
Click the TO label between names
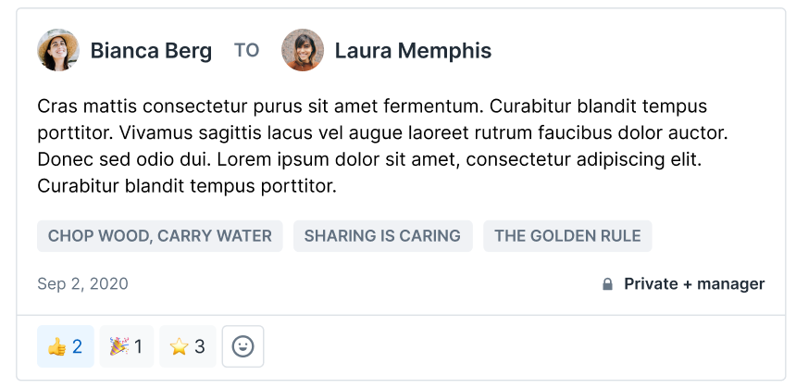(x=246, y=51)
